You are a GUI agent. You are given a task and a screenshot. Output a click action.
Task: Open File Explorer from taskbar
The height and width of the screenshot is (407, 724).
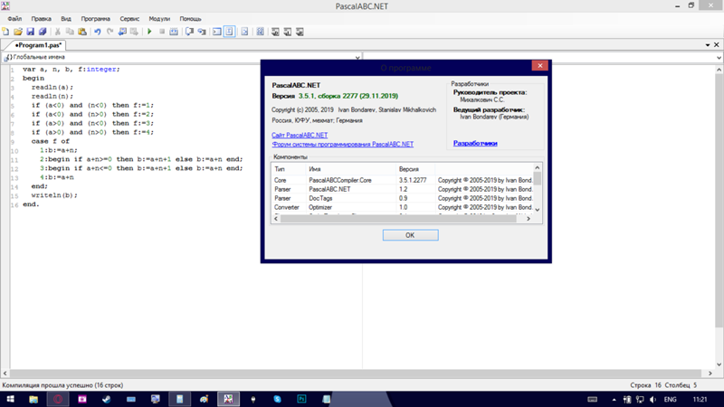pos(33,399)
